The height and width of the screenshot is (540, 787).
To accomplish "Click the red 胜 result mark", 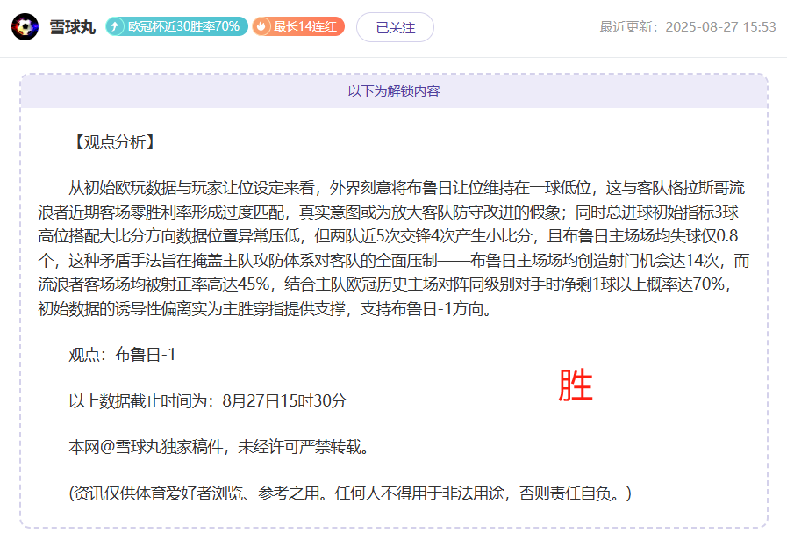I will pos(576,385).
